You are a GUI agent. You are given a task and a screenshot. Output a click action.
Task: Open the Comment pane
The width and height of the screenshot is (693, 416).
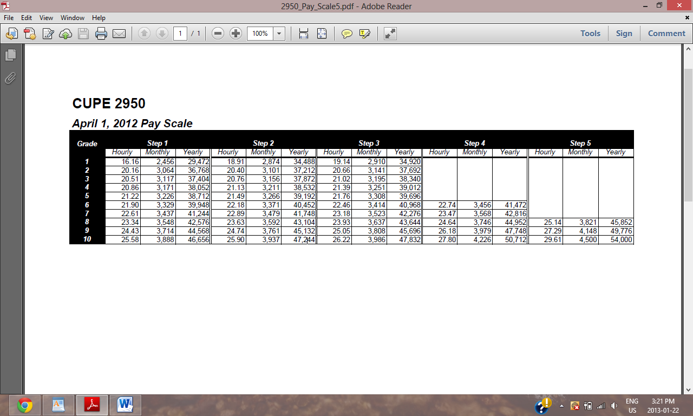coord(666,34)
